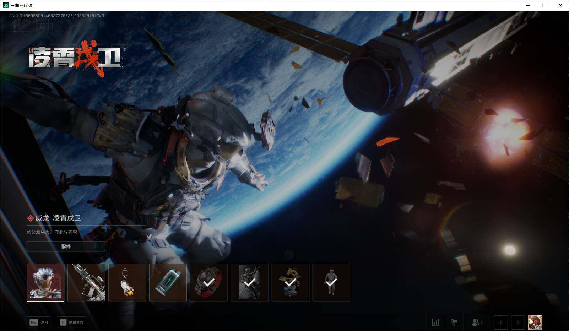Open the player avatar portrait
The width and height of the screenshot is (569, 331).
(535, 322)
